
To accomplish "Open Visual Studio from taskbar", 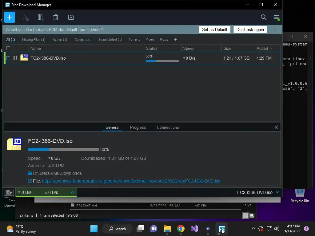I will (x=194, y=229).
